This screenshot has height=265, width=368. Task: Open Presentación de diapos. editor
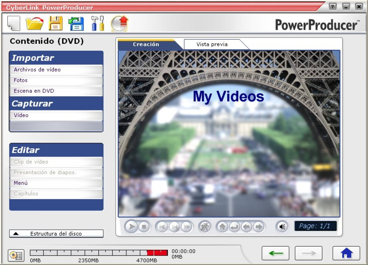(x=56, y=172)
